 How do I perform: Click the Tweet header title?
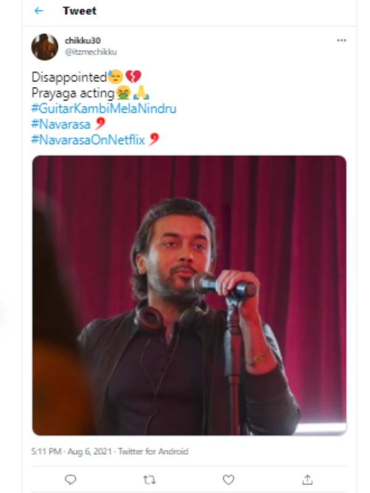(x=79, y=11)
